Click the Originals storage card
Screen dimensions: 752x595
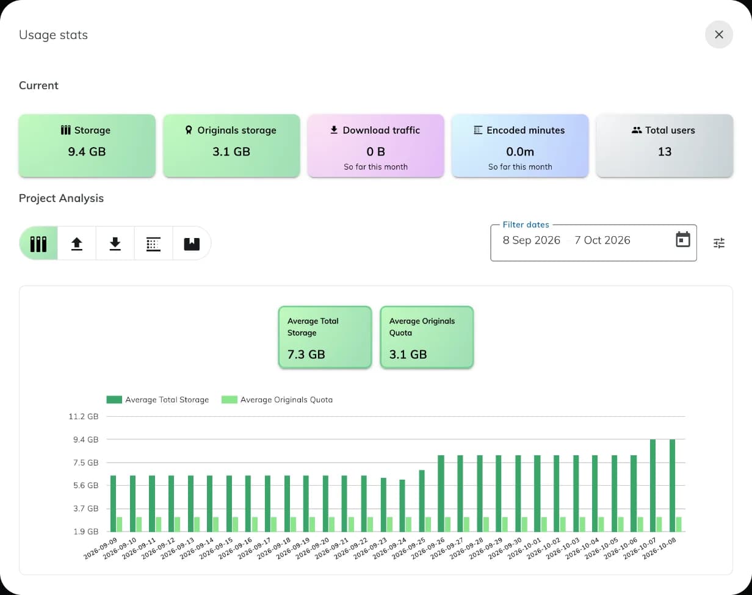(231, 146)
